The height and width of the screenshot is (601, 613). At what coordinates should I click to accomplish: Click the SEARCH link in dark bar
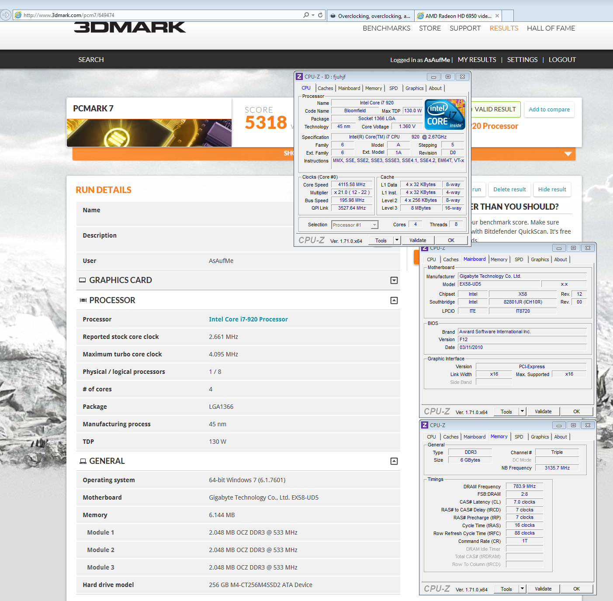pos(91,60)
